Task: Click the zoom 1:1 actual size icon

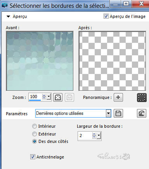Action: (x=69, y=97)
